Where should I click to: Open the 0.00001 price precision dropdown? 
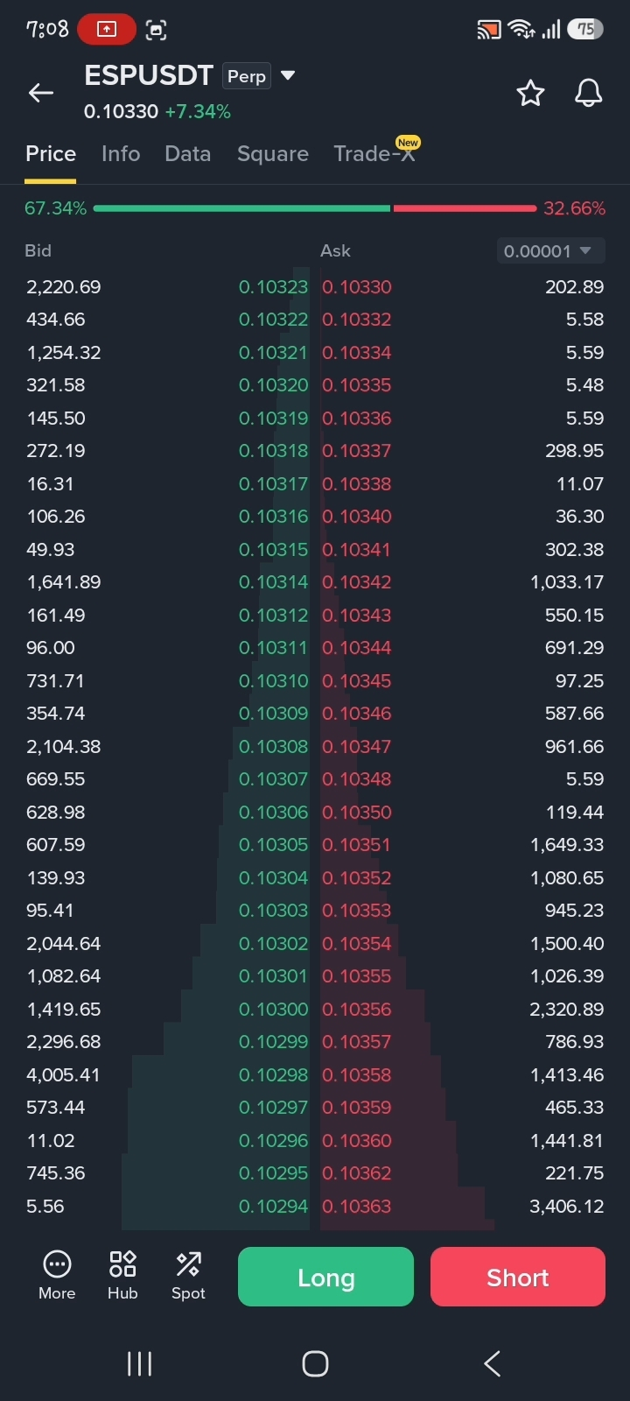tap(549, 251)
